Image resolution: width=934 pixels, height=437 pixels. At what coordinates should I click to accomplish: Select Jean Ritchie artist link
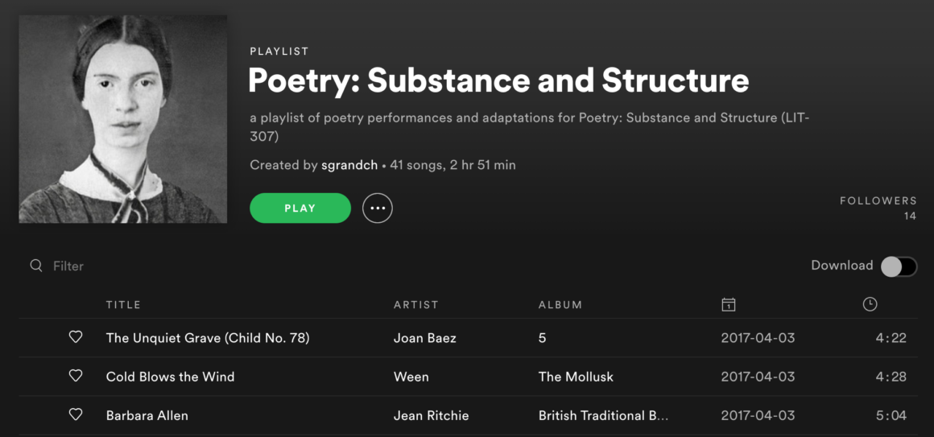pos(431,416)
